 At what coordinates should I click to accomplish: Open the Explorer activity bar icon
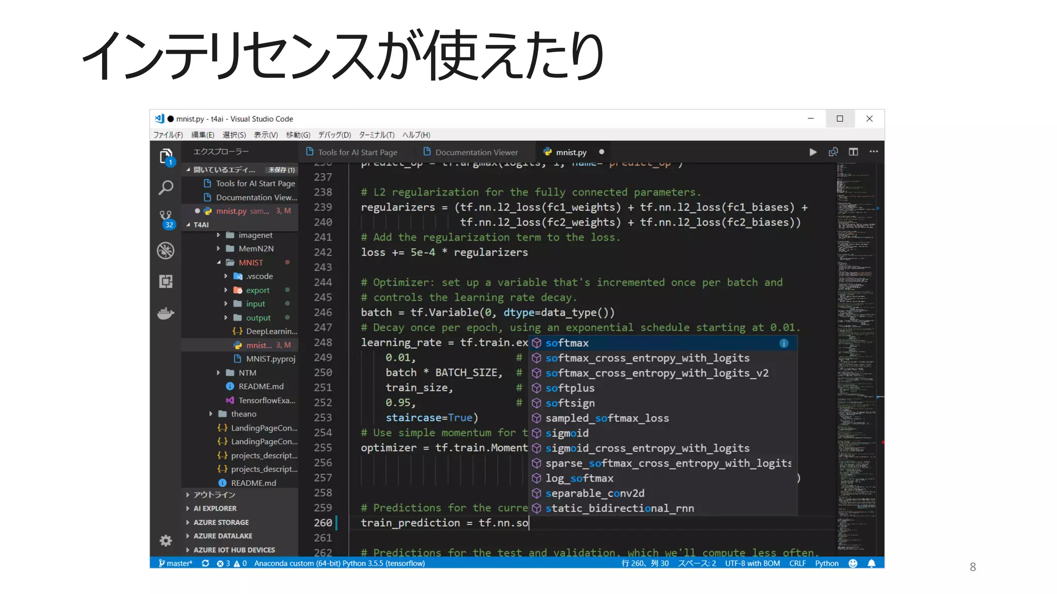[x=166, y=156]
